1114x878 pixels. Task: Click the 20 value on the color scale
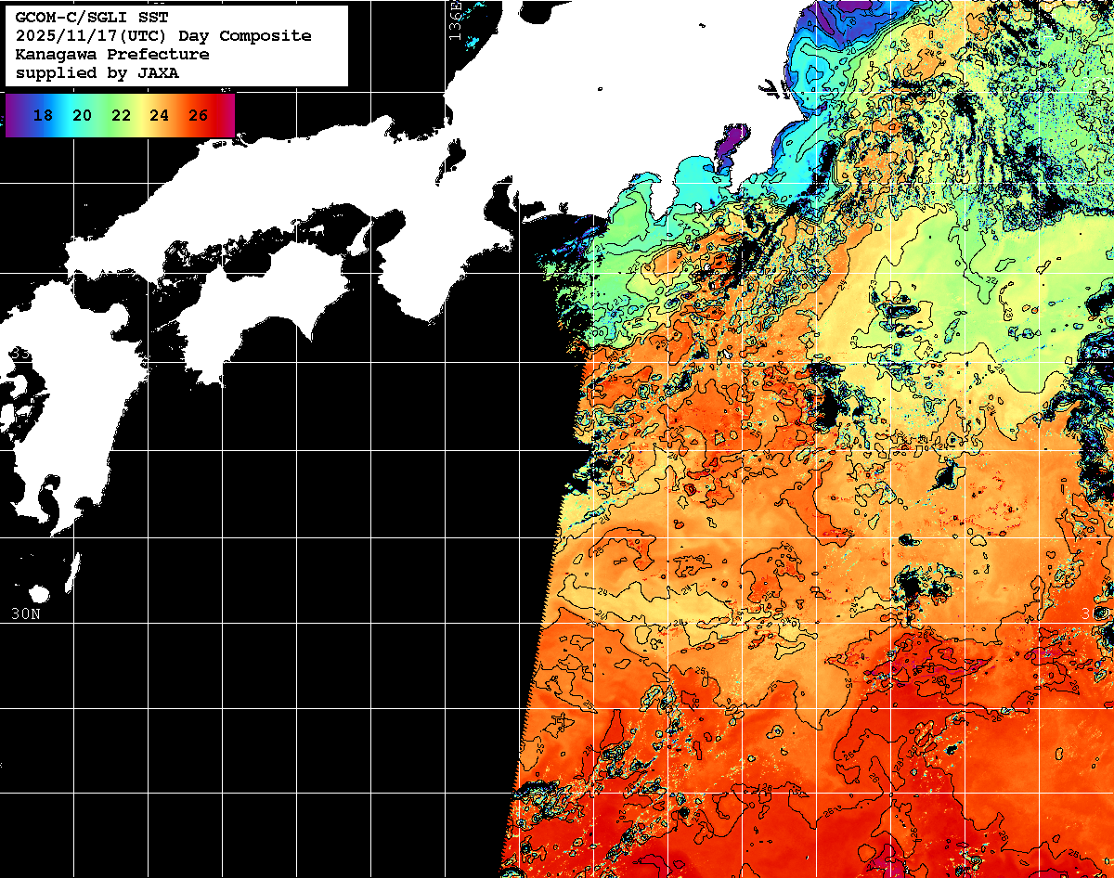tap(82, 116)
